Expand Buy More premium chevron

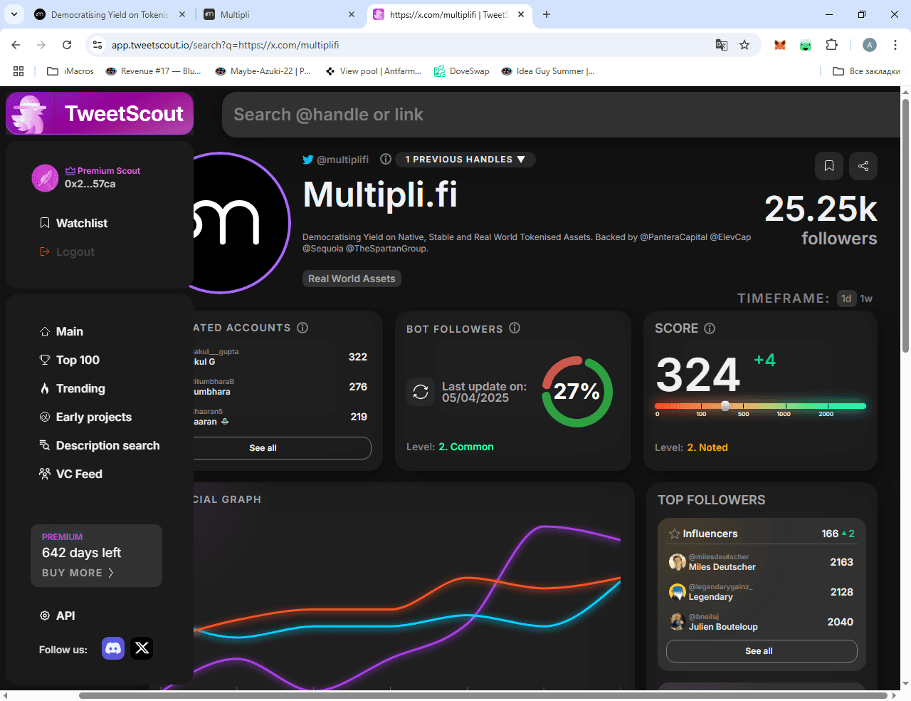(x=110, y=573)
